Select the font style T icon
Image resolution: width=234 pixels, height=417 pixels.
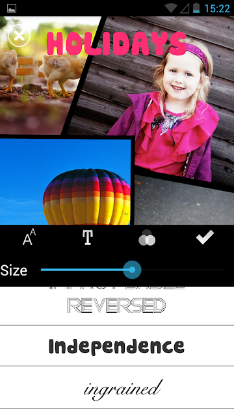tap(88, 237)
